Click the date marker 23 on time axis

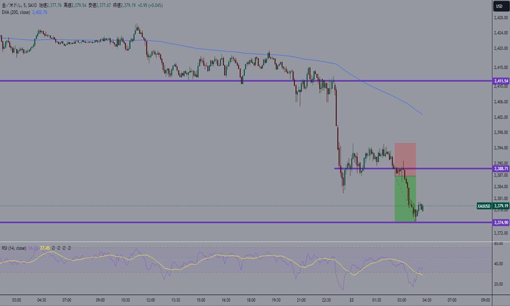(353, 300)
